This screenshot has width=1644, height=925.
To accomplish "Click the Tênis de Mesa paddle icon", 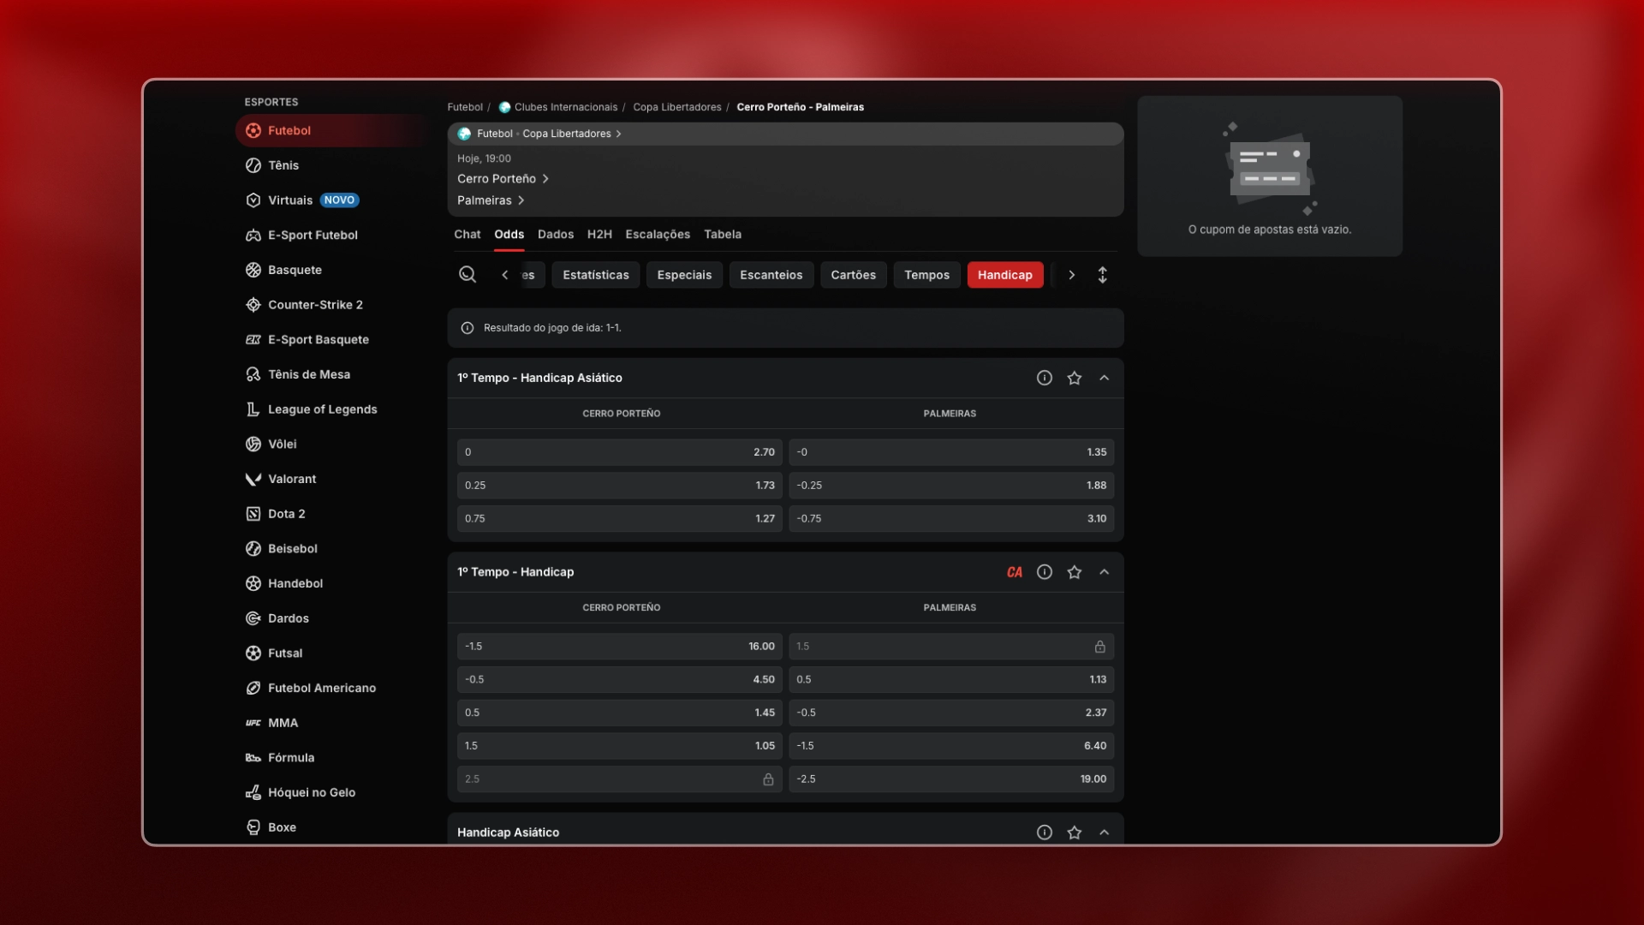I will [253, 374].
